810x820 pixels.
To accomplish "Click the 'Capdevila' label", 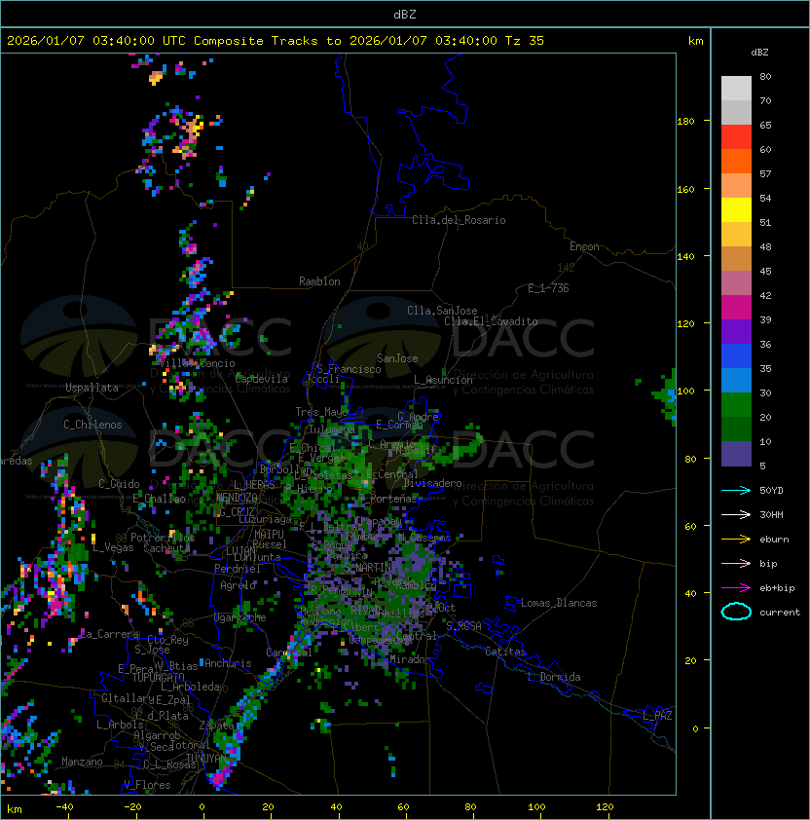I will click(x=262, y=379).
